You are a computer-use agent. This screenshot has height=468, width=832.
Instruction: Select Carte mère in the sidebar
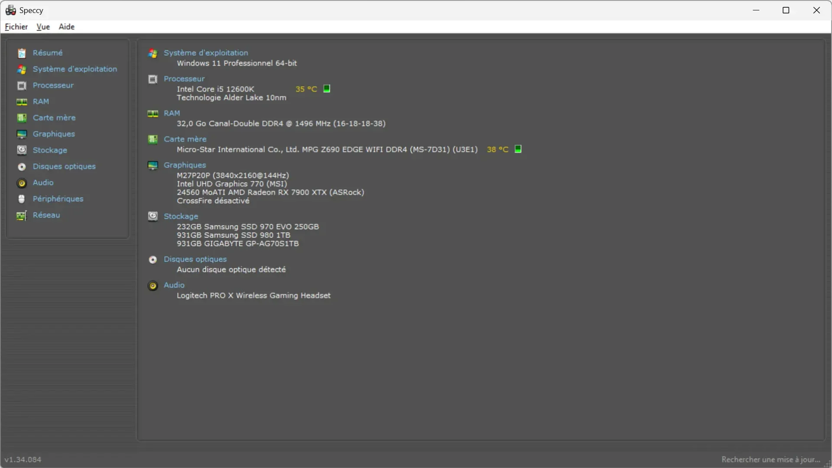point(54,118)
